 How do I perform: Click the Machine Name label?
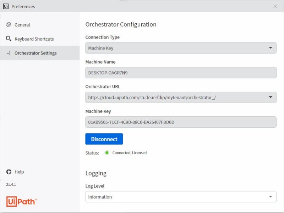tap(100, 62)
